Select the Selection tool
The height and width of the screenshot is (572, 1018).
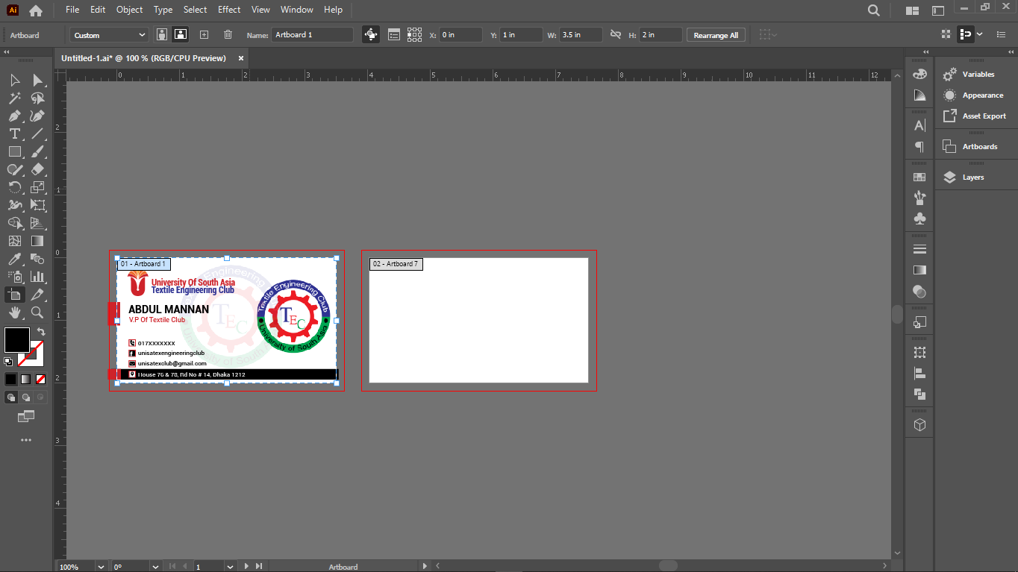[15, 80]
